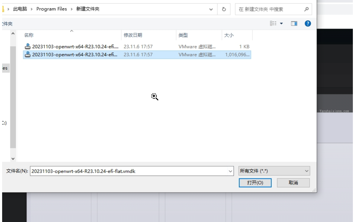The width and height of the screenshot is (355, 222).
Task: Click the search magnifier icon
Action: pos(306,9)
